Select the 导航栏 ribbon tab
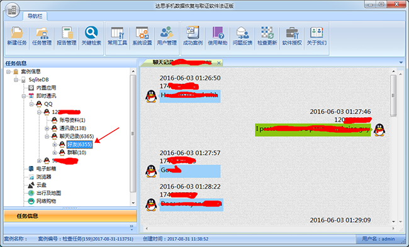 (35, 16)
